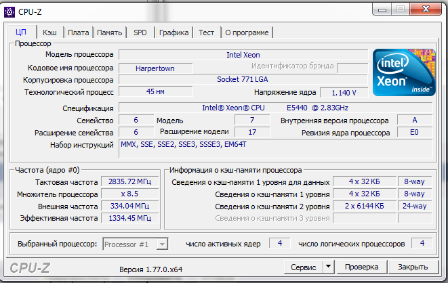Viewport: 448px width, 283px height.
Task: Click the empty Идентификатор брэнда field
Action: 352,68
